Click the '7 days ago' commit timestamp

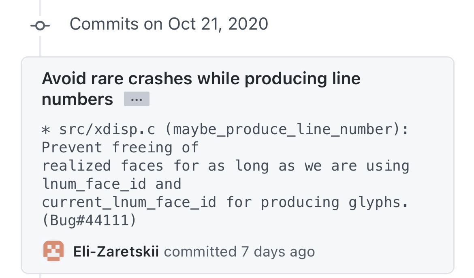tap(278, 252)
